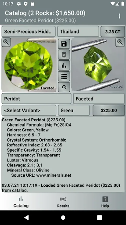Open the Select Variant dropdown
Viewport: 126px width, 225px height.
point(29,110)
